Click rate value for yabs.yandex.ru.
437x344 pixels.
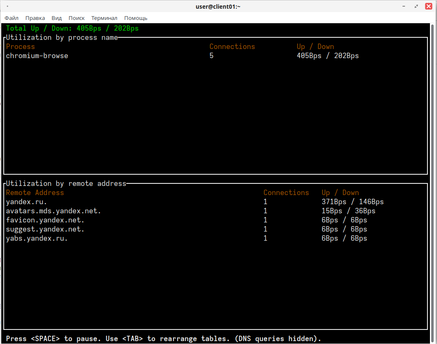[x=344, y=239]
